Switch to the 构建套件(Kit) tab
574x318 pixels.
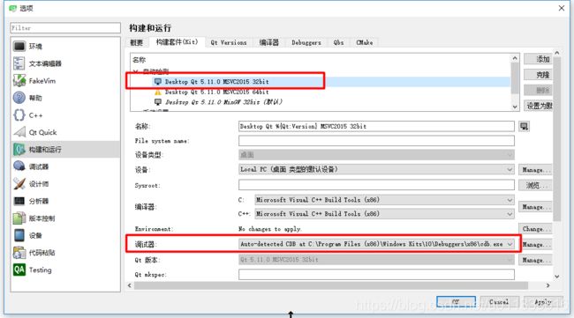(x=177, y=42)
